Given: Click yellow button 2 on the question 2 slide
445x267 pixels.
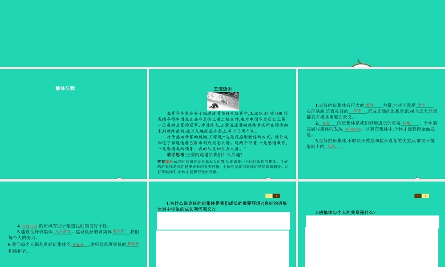Looking at the screenshot, I should (x=425, y=196).
